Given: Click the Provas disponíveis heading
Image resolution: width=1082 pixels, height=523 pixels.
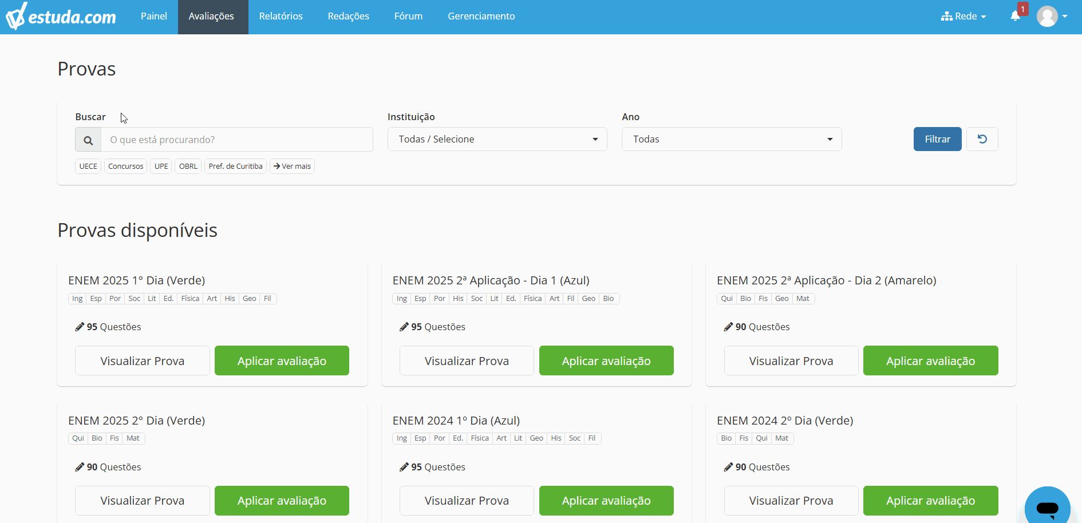Looking at the screenshot, I should [137, 230].
